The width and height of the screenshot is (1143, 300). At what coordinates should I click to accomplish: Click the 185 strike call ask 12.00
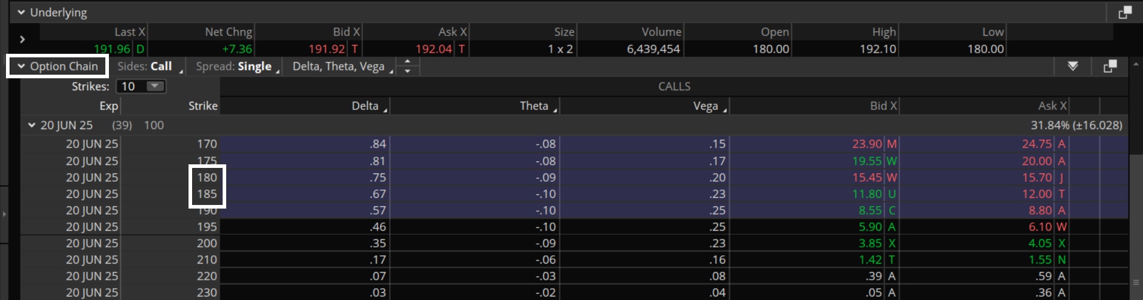(x=1037, y=194)
